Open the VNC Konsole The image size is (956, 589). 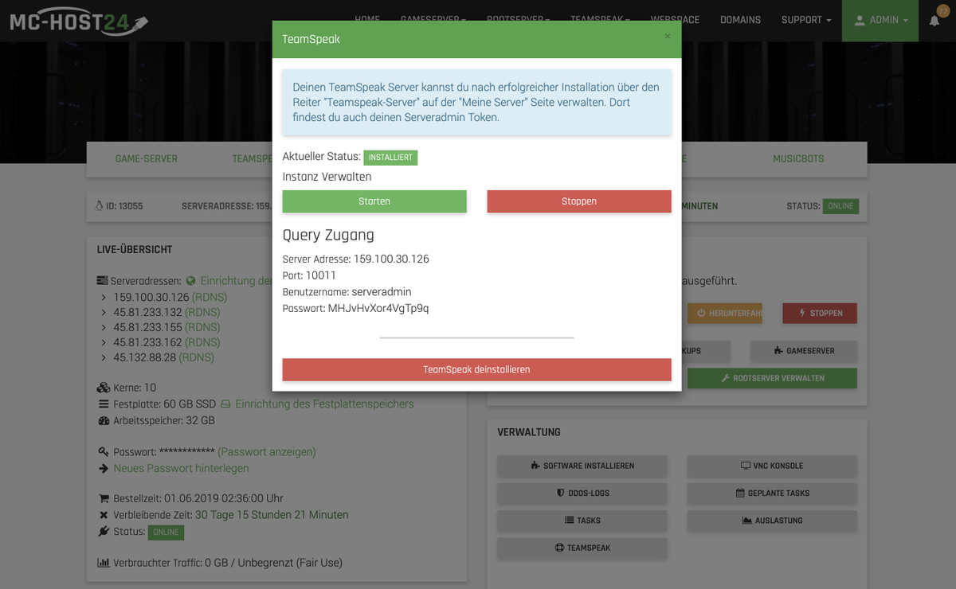tap(772, 466)
